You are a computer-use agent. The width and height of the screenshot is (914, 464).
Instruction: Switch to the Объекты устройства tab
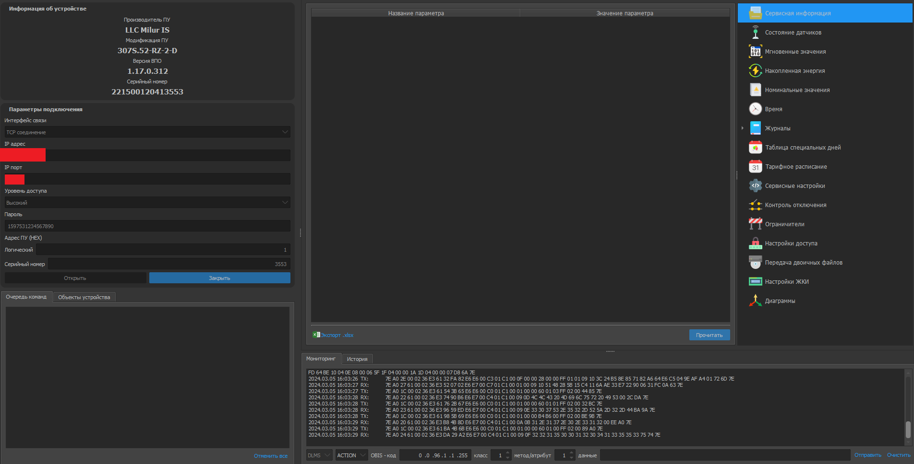(84, 297)
